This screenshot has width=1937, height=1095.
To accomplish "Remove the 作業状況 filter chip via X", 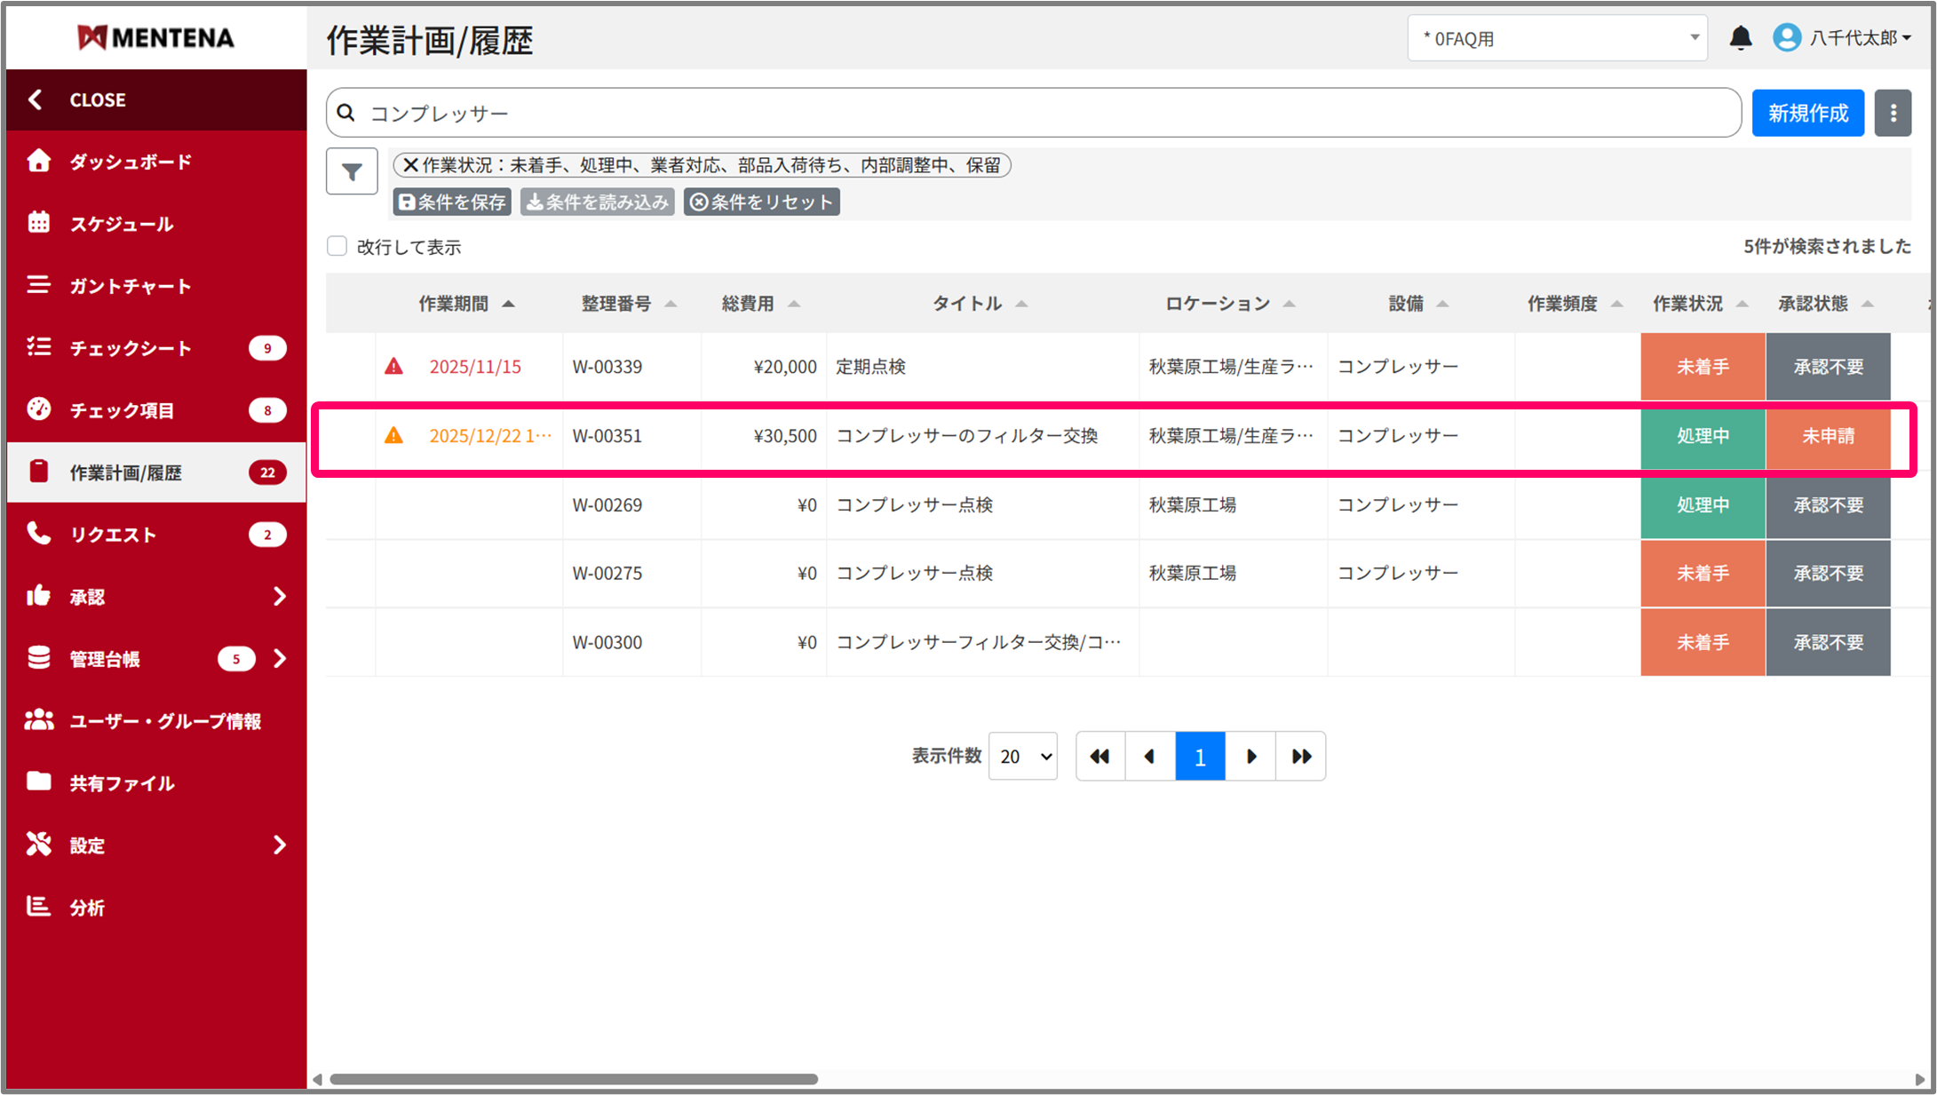I will tap(410, 165).
